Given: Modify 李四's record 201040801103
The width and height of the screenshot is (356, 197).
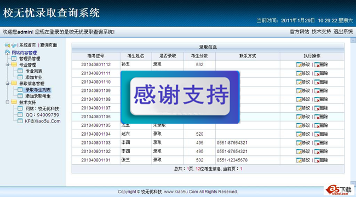Looking at the screenshot, I should click(303, 143).
